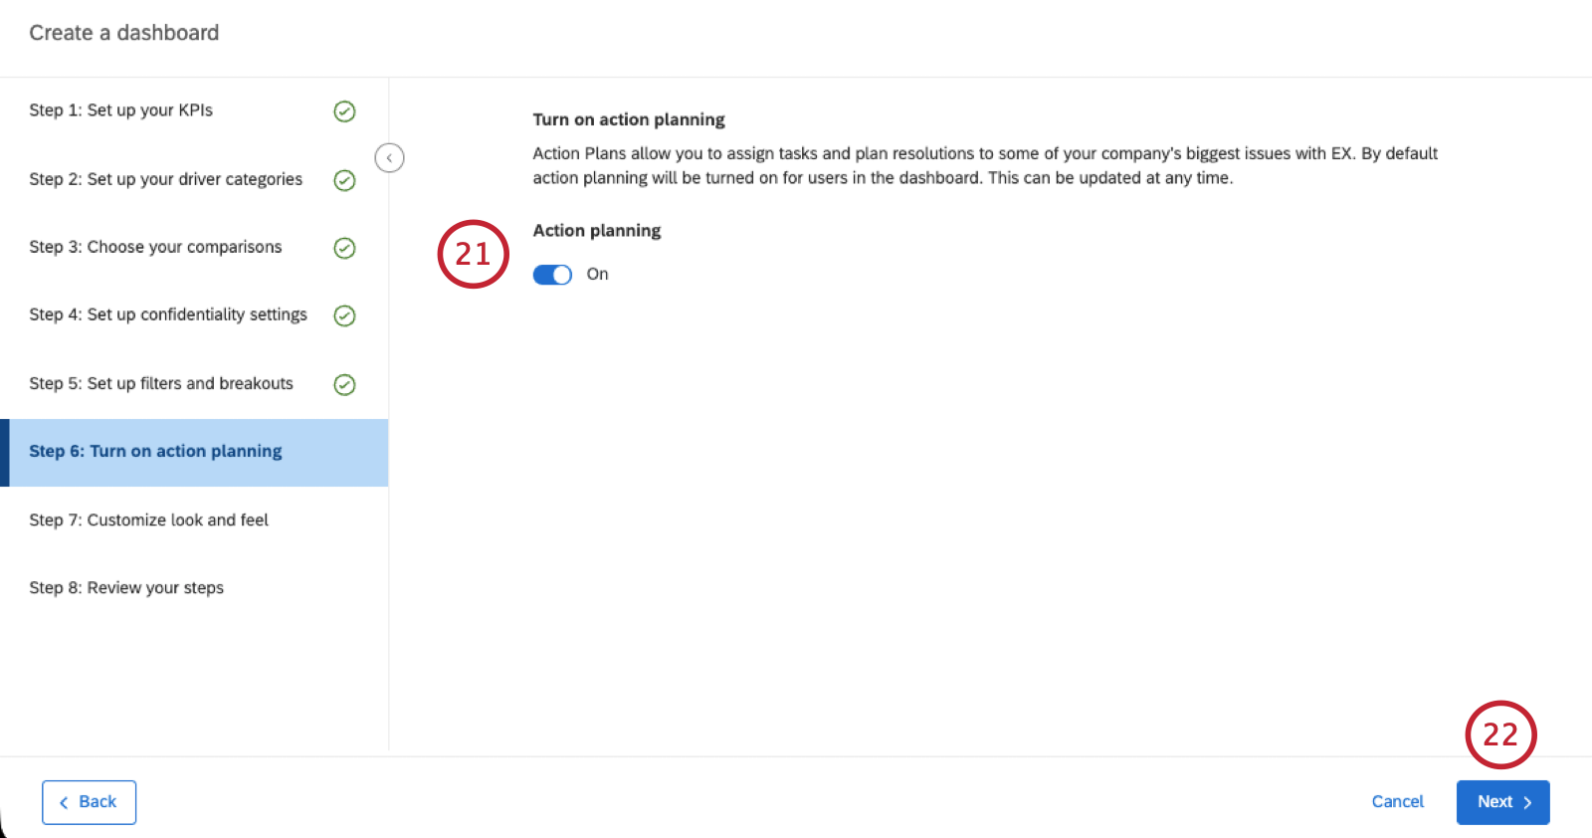The width and height of the screenshot is (1592, 838).
Task: Open Step 1: Set up your KPIs
Action: point(194,110)
